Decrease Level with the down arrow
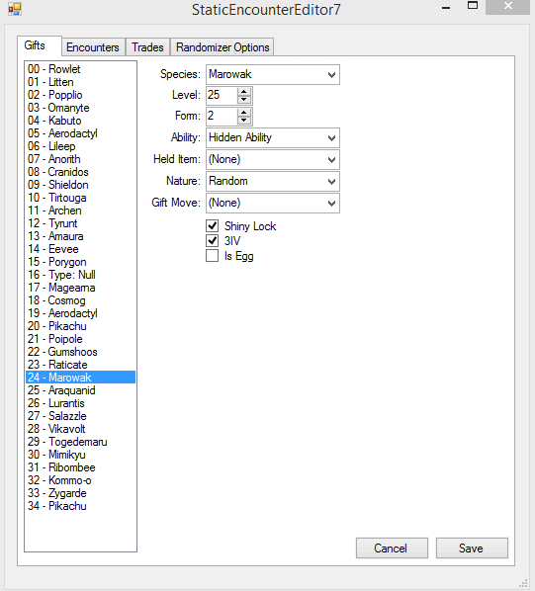Image resolution: width=535 pixels, height=591 pixels. [244, 100]
